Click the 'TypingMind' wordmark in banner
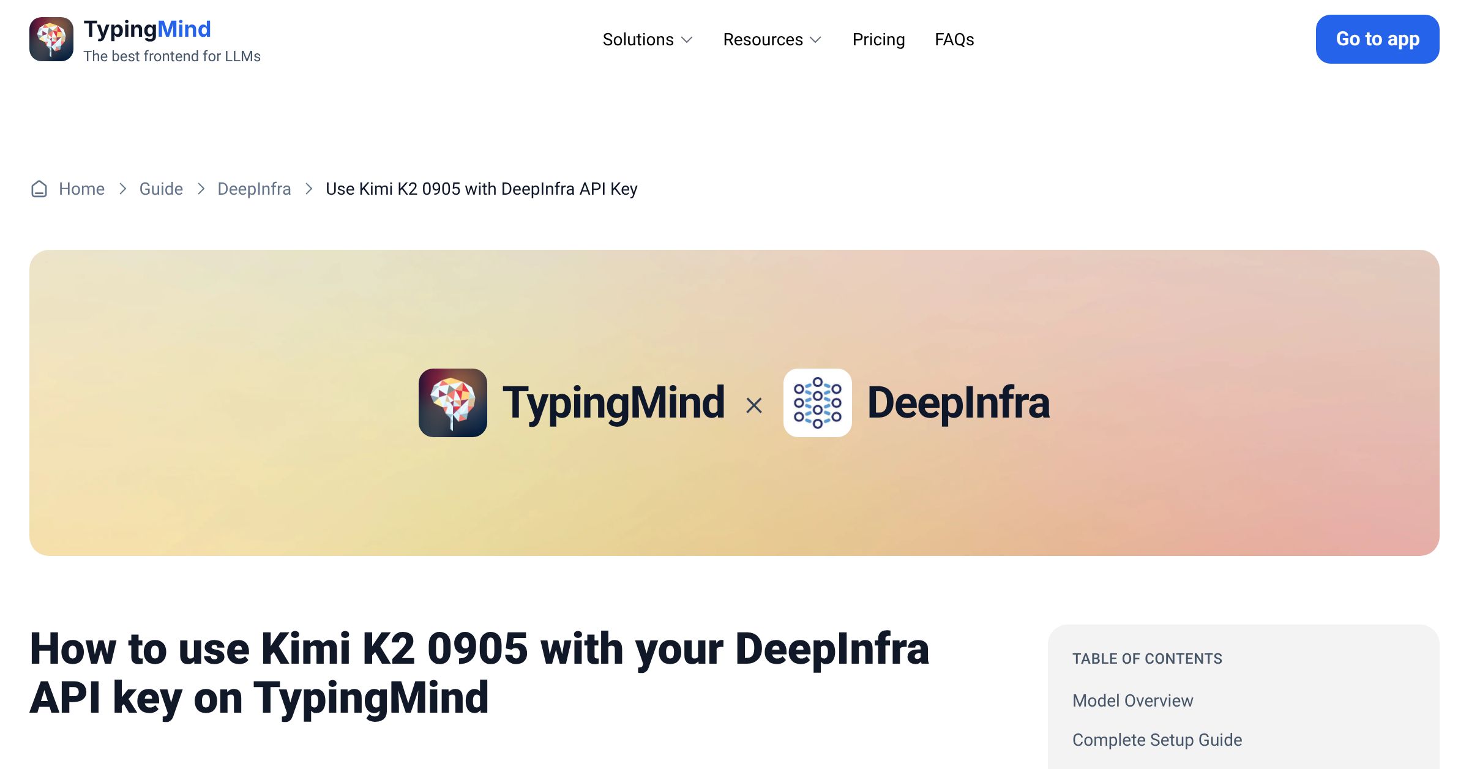The image size is (1469, 769). [x=614, y=404]
